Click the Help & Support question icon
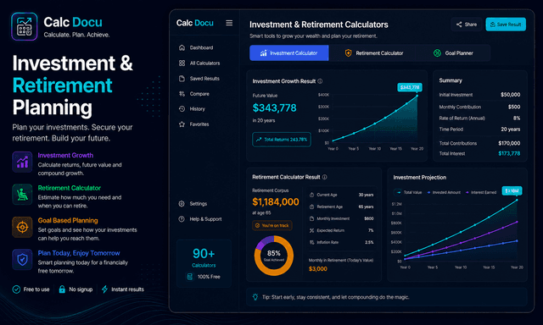 click(182, 219)
